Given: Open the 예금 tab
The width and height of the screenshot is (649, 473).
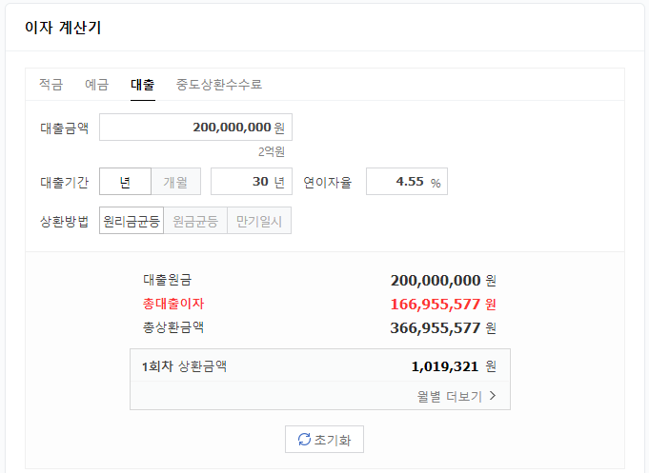Looking at the screenshot, I should tap(97, 85).
